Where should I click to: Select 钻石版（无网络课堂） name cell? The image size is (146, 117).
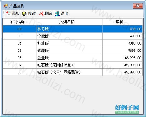69,65
